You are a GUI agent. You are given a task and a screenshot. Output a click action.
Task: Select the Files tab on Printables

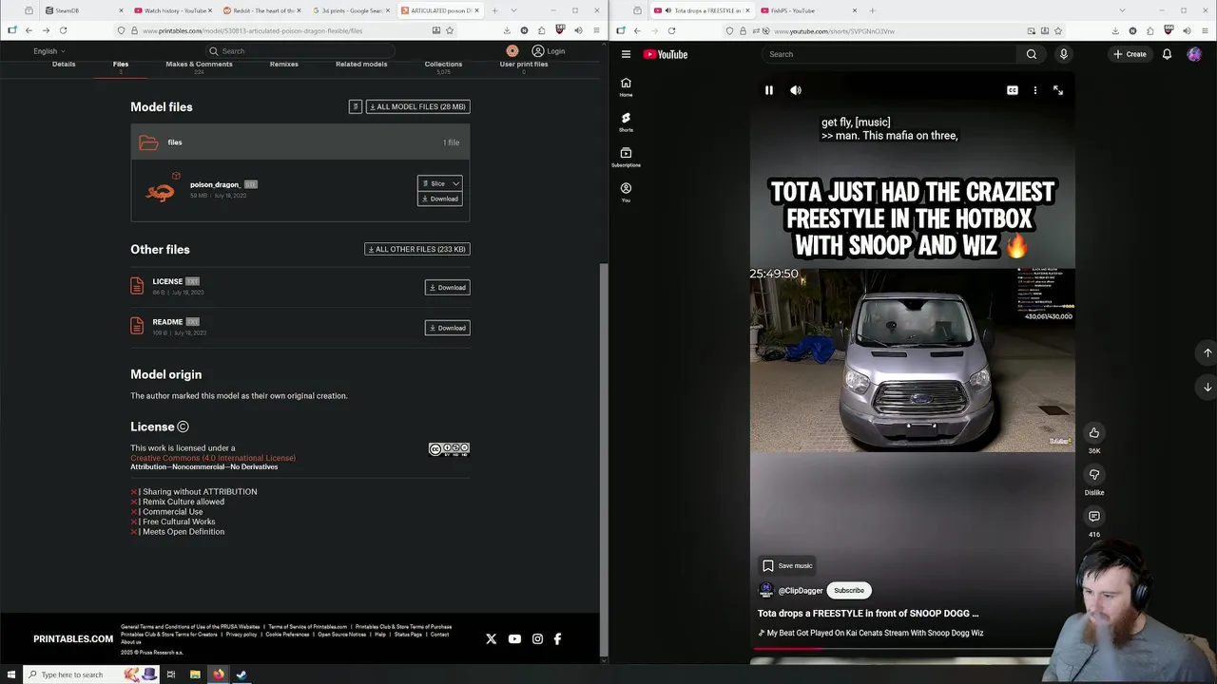pyautogui.click(x=121, y=66)
